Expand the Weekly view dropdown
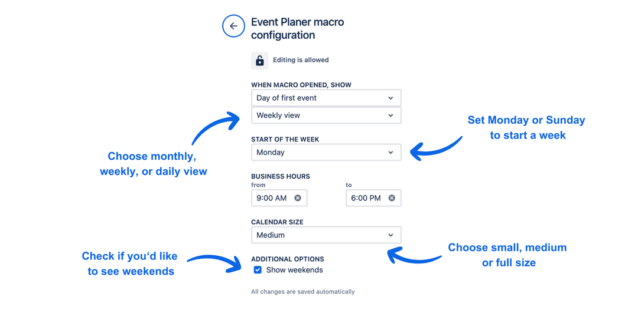This screenshot has height=310, width=635. [x=326, y=116]
